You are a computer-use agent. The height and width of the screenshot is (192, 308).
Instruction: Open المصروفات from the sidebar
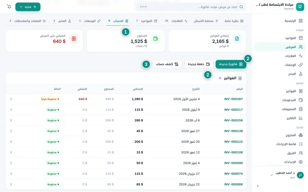280,109
